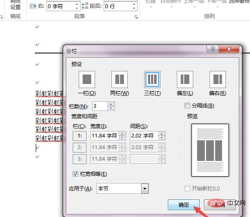Click the preview page thumbnail
The image size is (250, 217).
[x=210, y=150]
